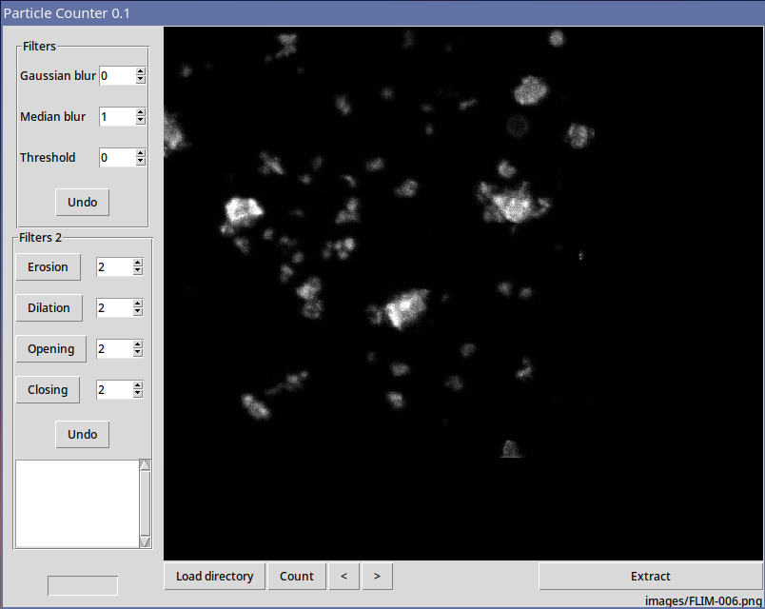Decrease the Closing spinbox value
The image size is (765, 609).
[138, 394]
